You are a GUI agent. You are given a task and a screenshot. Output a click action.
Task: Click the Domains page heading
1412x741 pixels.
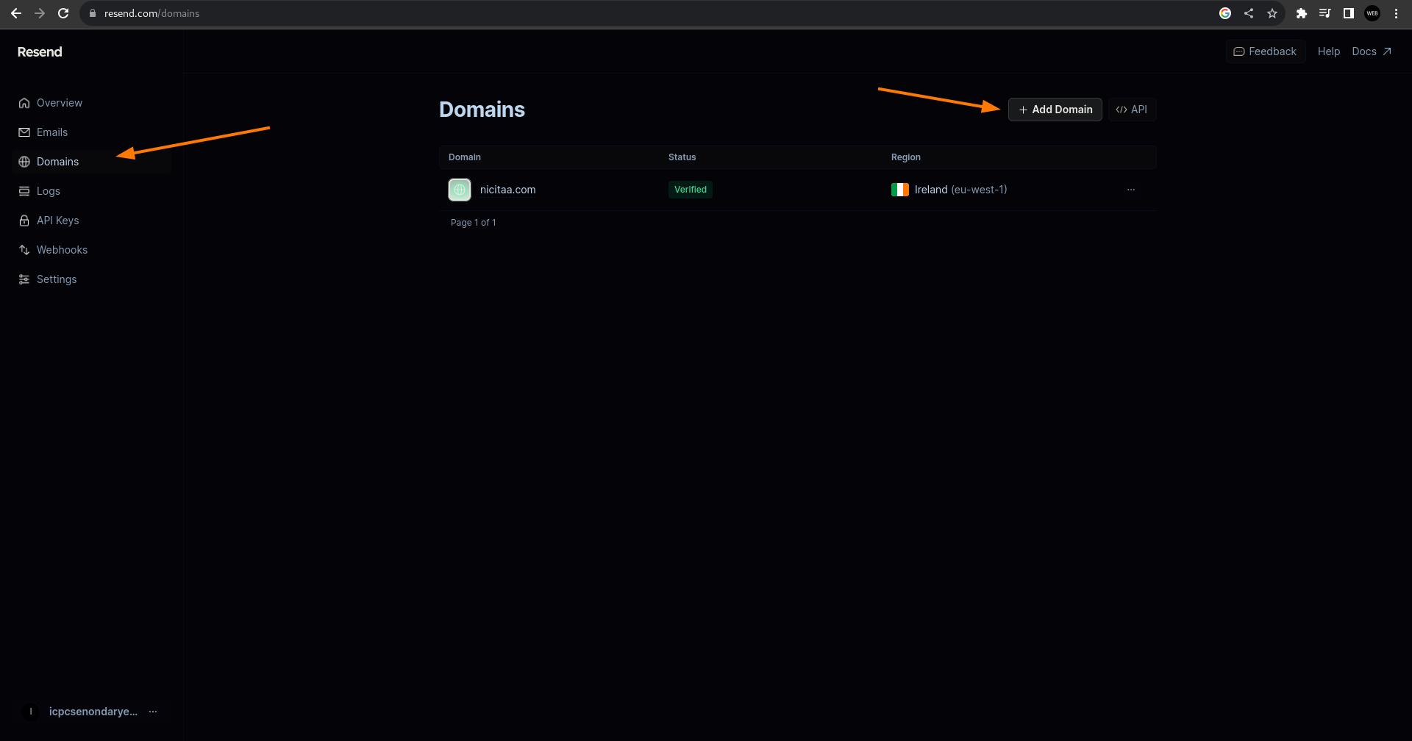[x=482, y=110]
